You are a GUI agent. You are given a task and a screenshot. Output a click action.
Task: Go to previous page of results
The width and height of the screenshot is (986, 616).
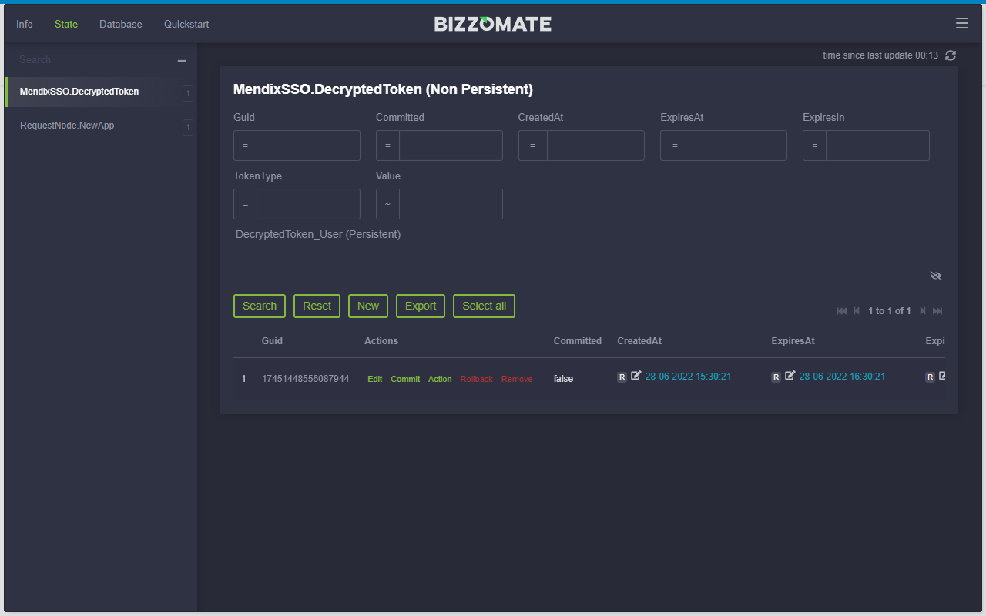click(x=857, y=311)
